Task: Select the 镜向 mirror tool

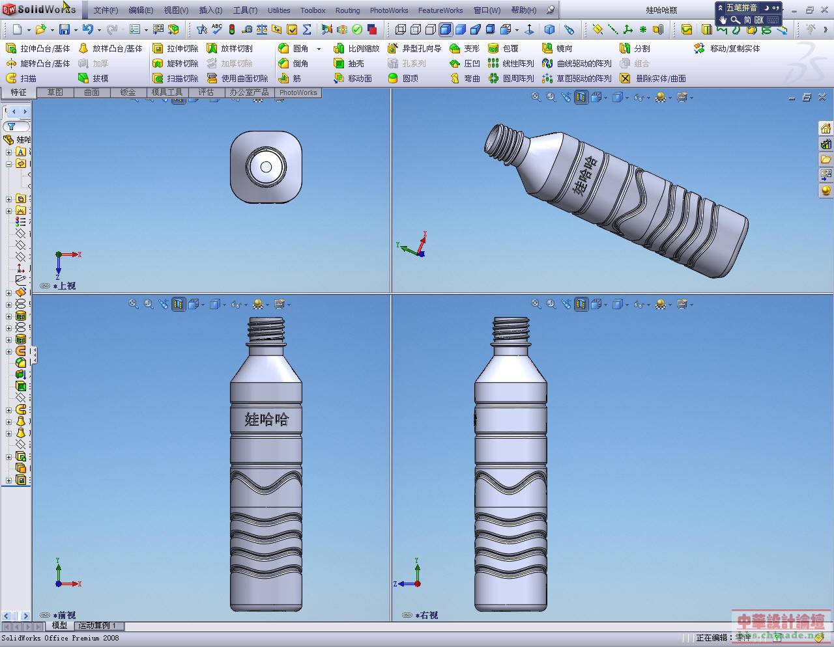Action: 557,48
